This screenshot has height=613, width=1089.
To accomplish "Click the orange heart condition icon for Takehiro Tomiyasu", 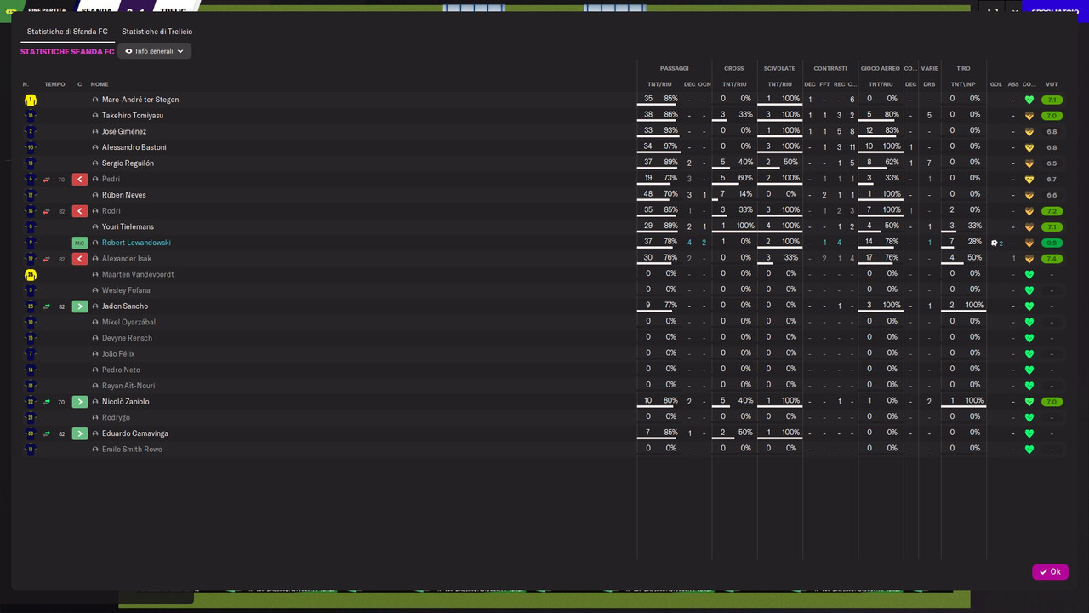I will (1029, 116).
